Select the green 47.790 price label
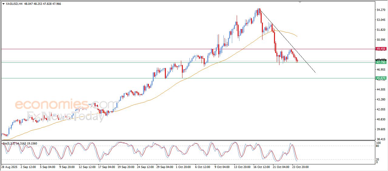 click(381, 62)
